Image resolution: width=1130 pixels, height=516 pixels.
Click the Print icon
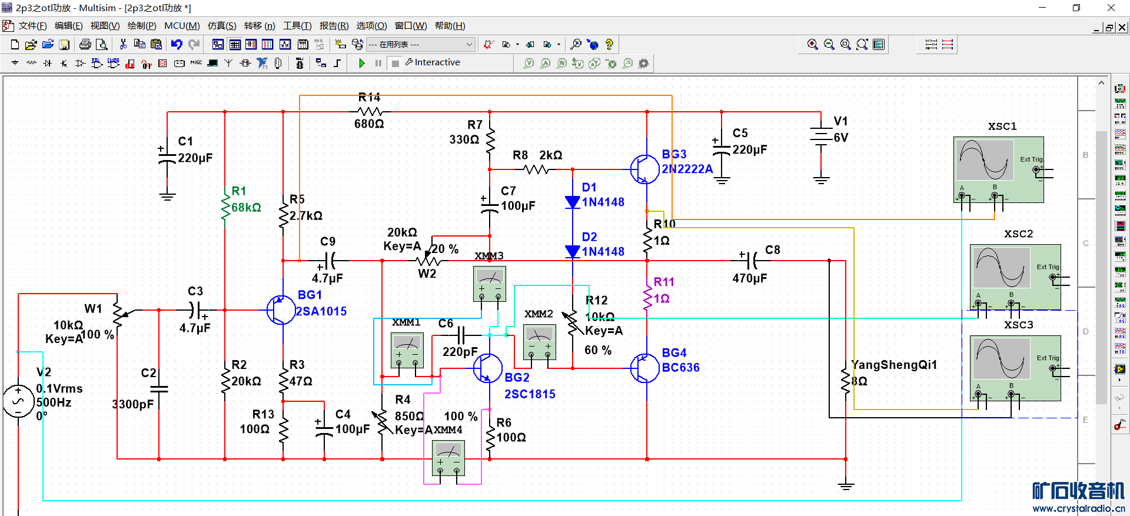click(x=85, y=45)
